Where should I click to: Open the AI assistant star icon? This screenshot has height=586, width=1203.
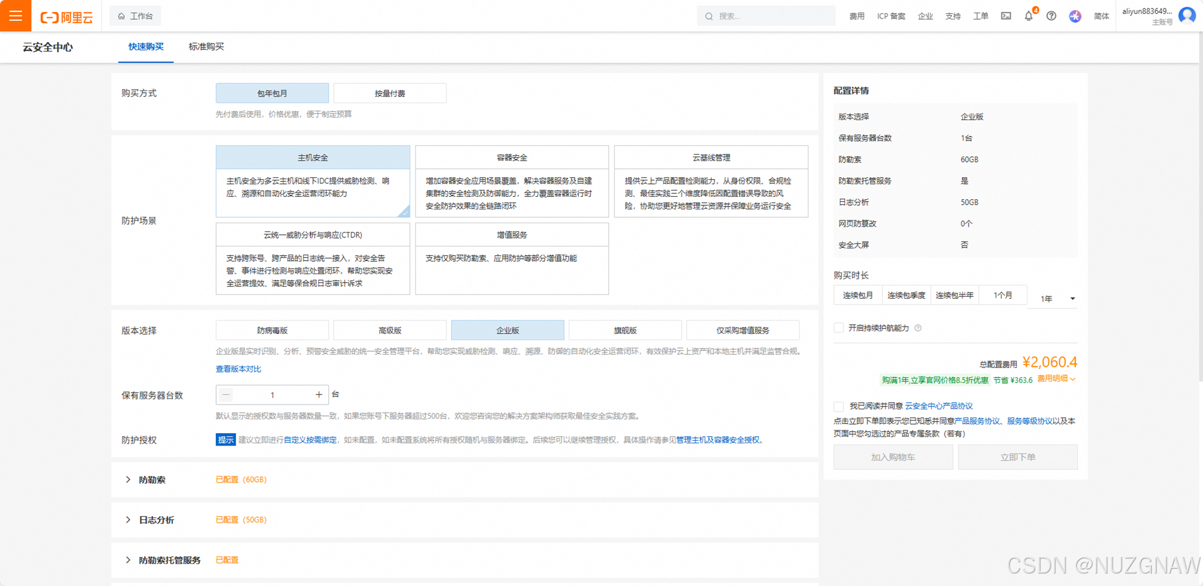(1075, 16)
